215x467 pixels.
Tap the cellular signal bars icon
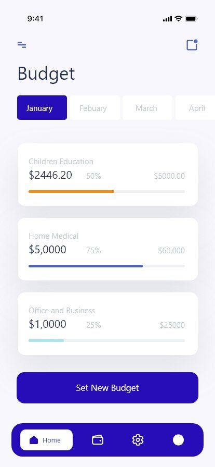coord(168,19)
